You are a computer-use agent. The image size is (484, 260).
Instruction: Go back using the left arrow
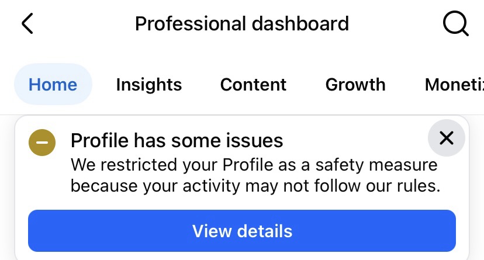tap(27, 23)
